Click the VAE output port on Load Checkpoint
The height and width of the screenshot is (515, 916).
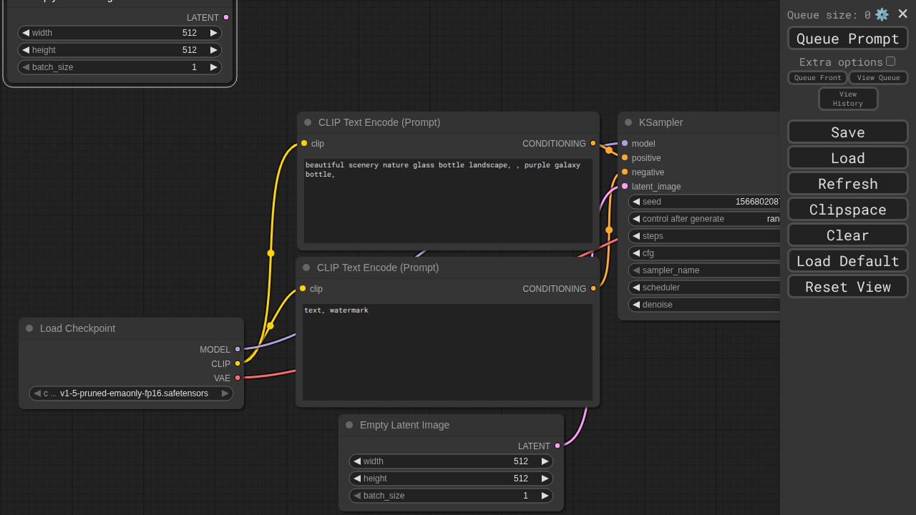tap(238, 378)
